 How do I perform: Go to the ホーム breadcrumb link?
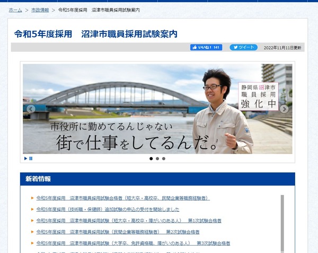pos(15,10)
